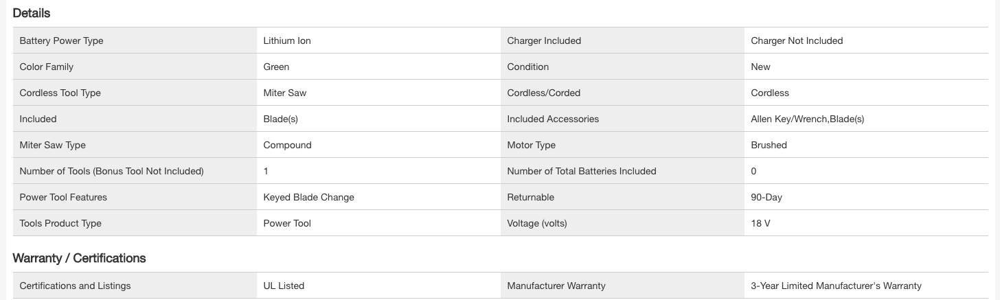Click the Number of Total Batteries Included label

(x=581, y=171)
